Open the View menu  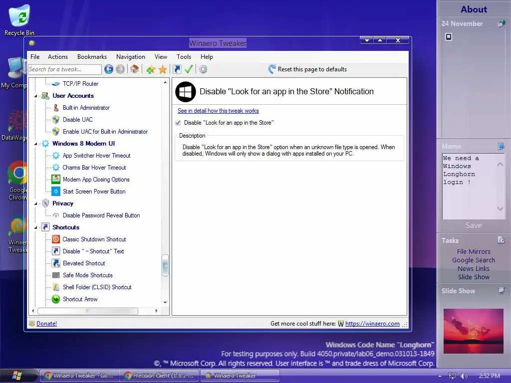pyautogui.click(x=161, y=57)
